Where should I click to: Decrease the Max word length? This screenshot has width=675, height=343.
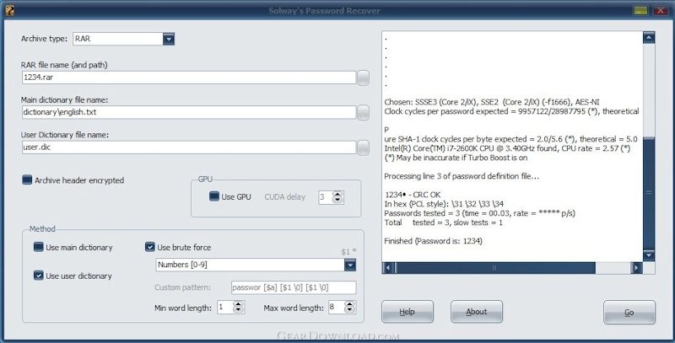[x=350, y=310]
